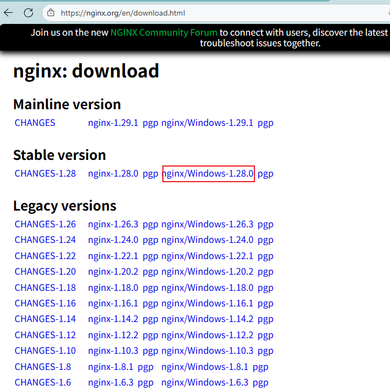Open pgp signature beside nginx-1.28.0
The image size is (390, 390).
[x=151, y=174]
